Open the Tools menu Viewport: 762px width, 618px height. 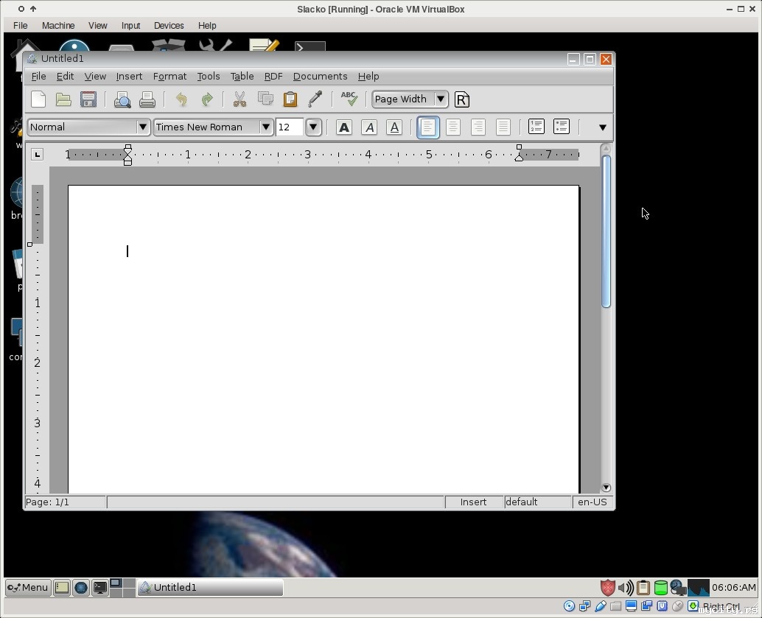pos(209,77)
